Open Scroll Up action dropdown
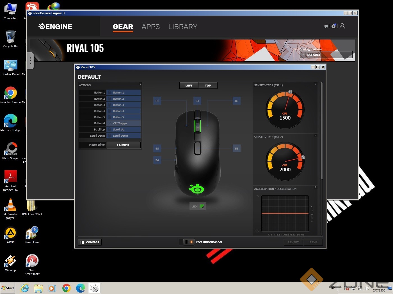 tap(124, 129)
